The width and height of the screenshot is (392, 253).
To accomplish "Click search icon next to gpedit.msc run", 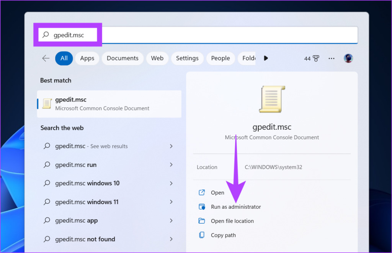I will click(x=47, y=164).
